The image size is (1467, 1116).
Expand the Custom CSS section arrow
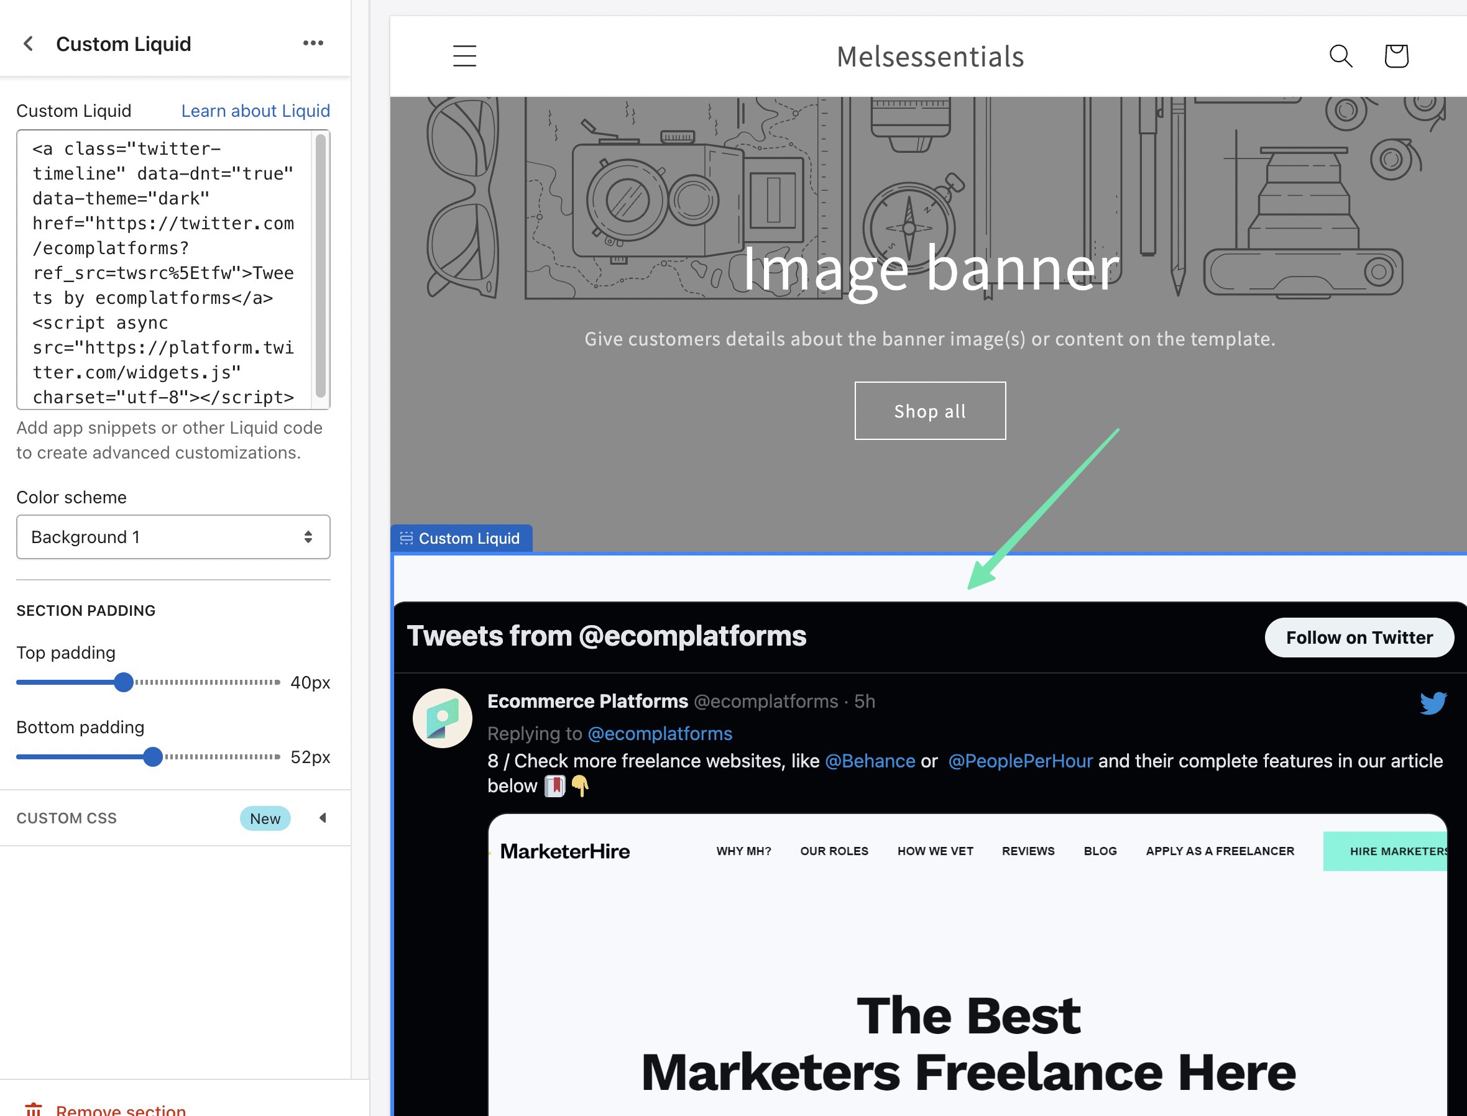coord(323,818)
